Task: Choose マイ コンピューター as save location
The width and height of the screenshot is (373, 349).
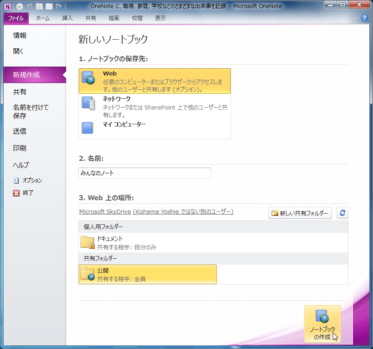Action: coord(155,129)
